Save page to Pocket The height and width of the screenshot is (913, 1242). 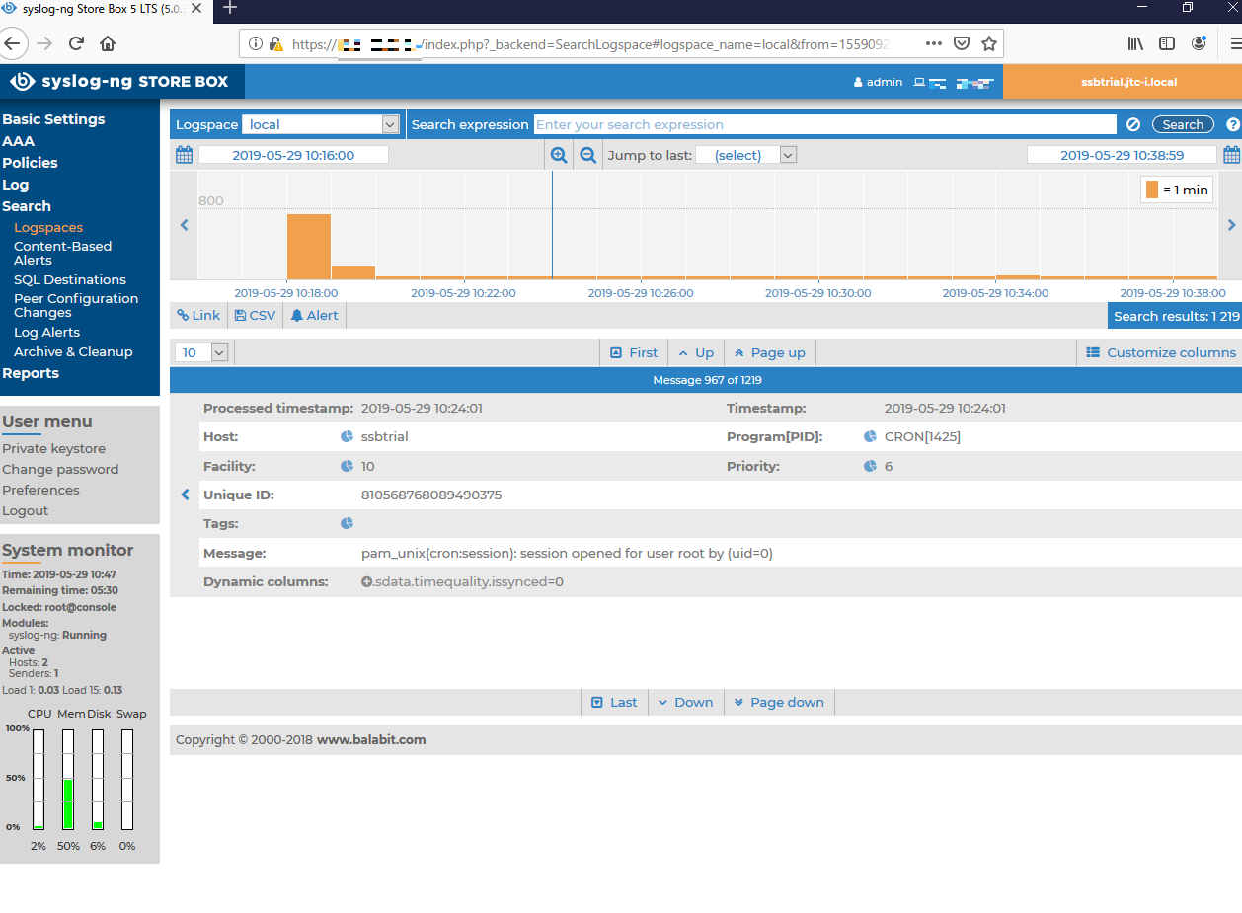point(961,43)
